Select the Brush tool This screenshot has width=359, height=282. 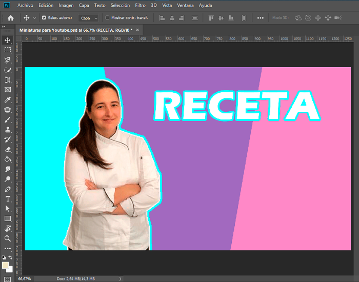8,119
